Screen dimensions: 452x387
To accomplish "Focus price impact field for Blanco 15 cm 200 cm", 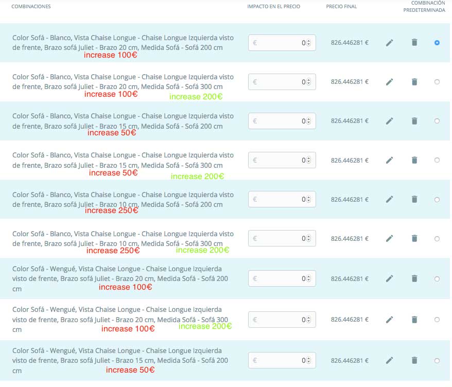I will point(282,121).
